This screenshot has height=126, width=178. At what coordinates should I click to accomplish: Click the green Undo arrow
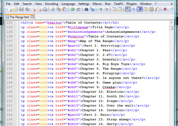pyautogui.click(x=73, y=9)
